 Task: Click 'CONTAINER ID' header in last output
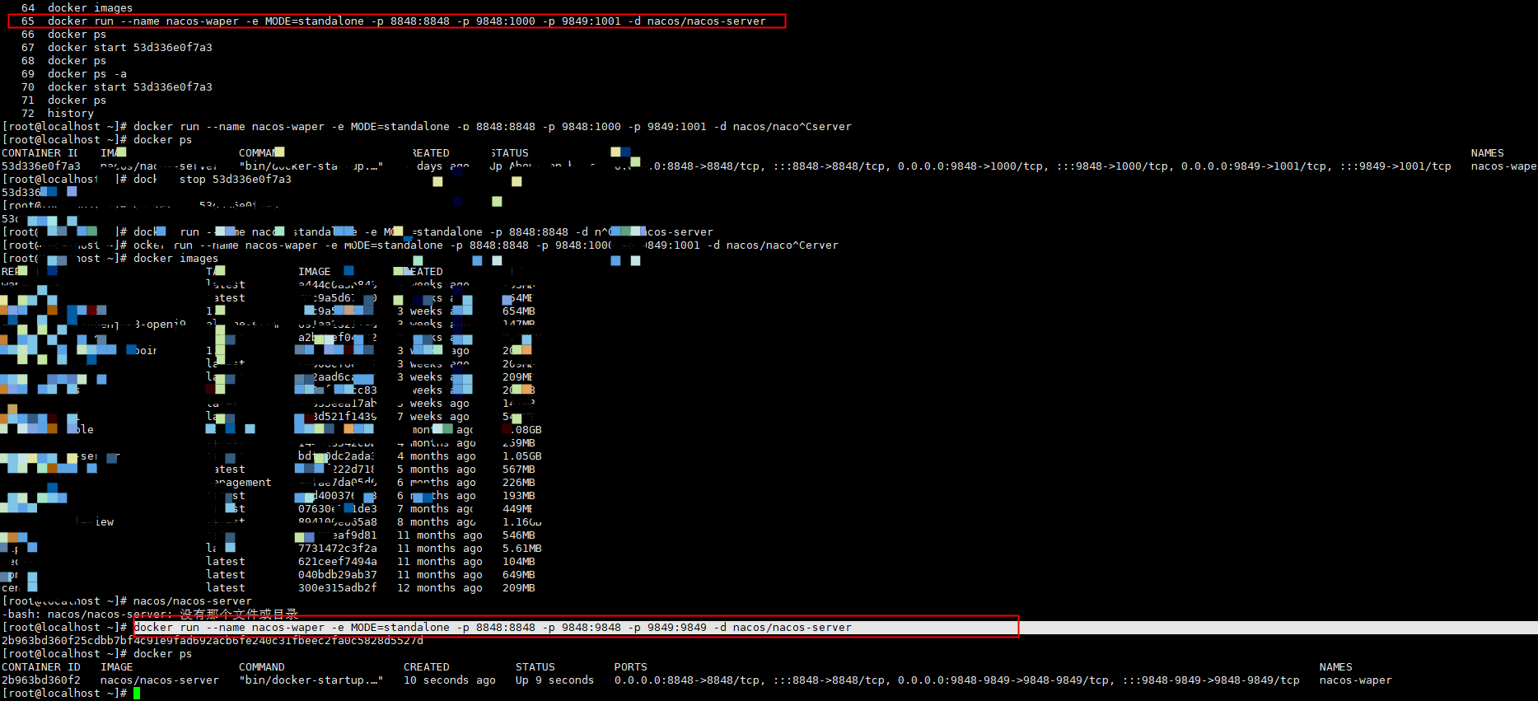point(40,666)
